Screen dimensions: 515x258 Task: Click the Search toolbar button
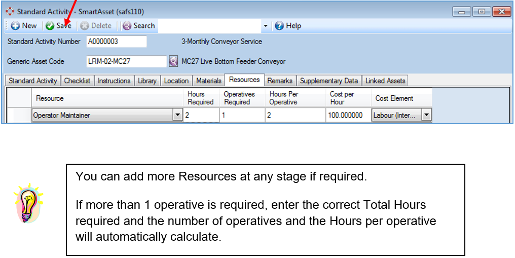[x=138, y=26]
